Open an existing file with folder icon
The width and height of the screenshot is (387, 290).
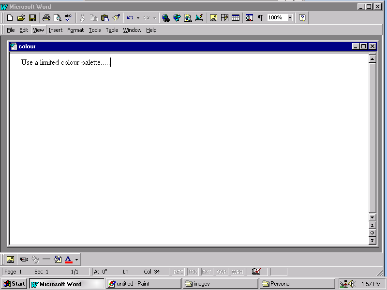[x=21, y=18]
